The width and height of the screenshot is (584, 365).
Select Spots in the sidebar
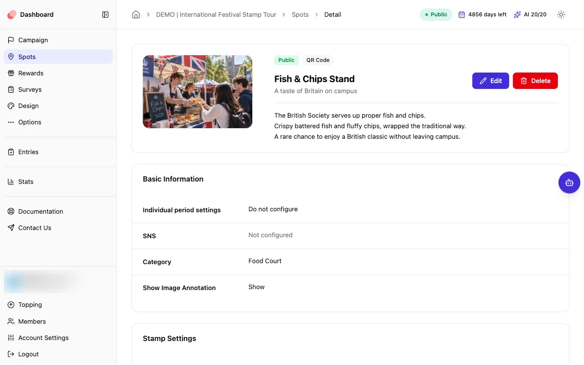click(58, 57)
